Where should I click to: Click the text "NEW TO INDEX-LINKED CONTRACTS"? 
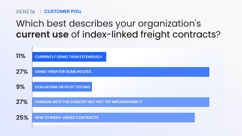click(x=67, y=117)
